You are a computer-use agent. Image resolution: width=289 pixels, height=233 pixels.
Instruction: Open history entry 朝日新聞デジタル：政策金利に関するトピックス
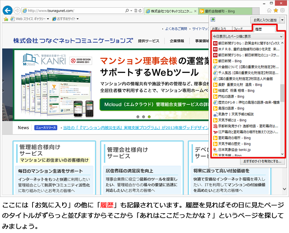click(246, 43)
